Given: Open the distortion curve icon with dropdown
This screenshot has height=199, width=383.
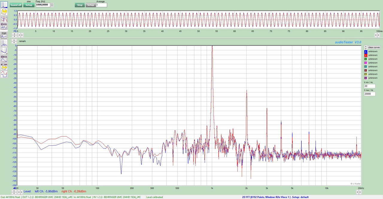Looking at the screenshot, I should pos(4,51).
